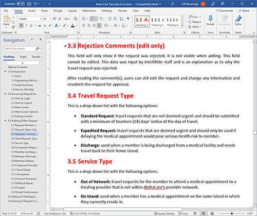Start Dictate microphone
Screen dimensions: 257x216
(210, 20)
